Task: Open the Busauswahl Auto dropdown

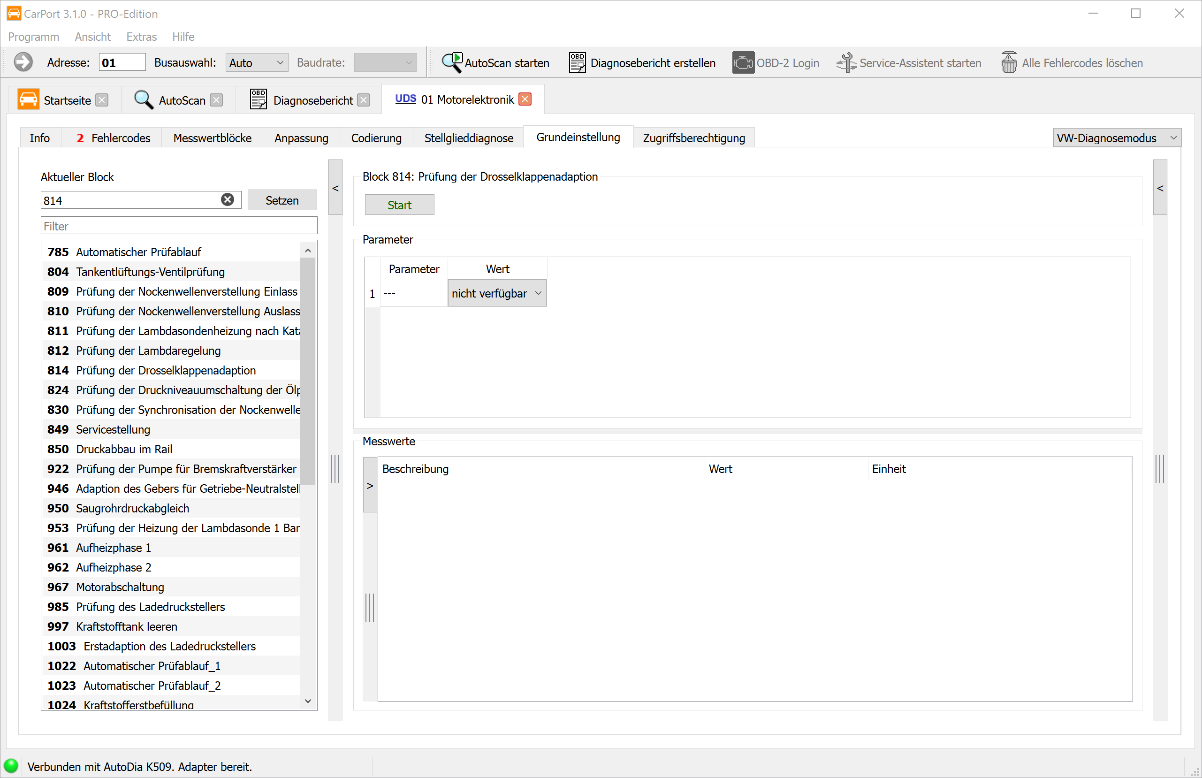Action: (257, 63)
